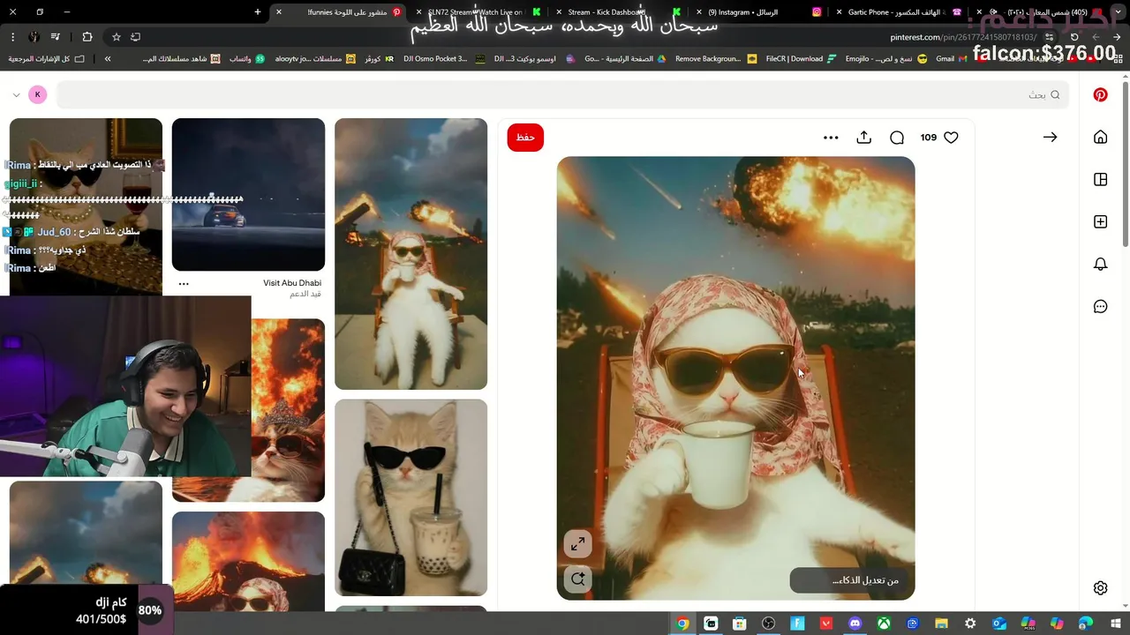Viewport: 1130px width, 635px height.
Task: Expand the cat image to fullscreen
Action: coord(577,544)
